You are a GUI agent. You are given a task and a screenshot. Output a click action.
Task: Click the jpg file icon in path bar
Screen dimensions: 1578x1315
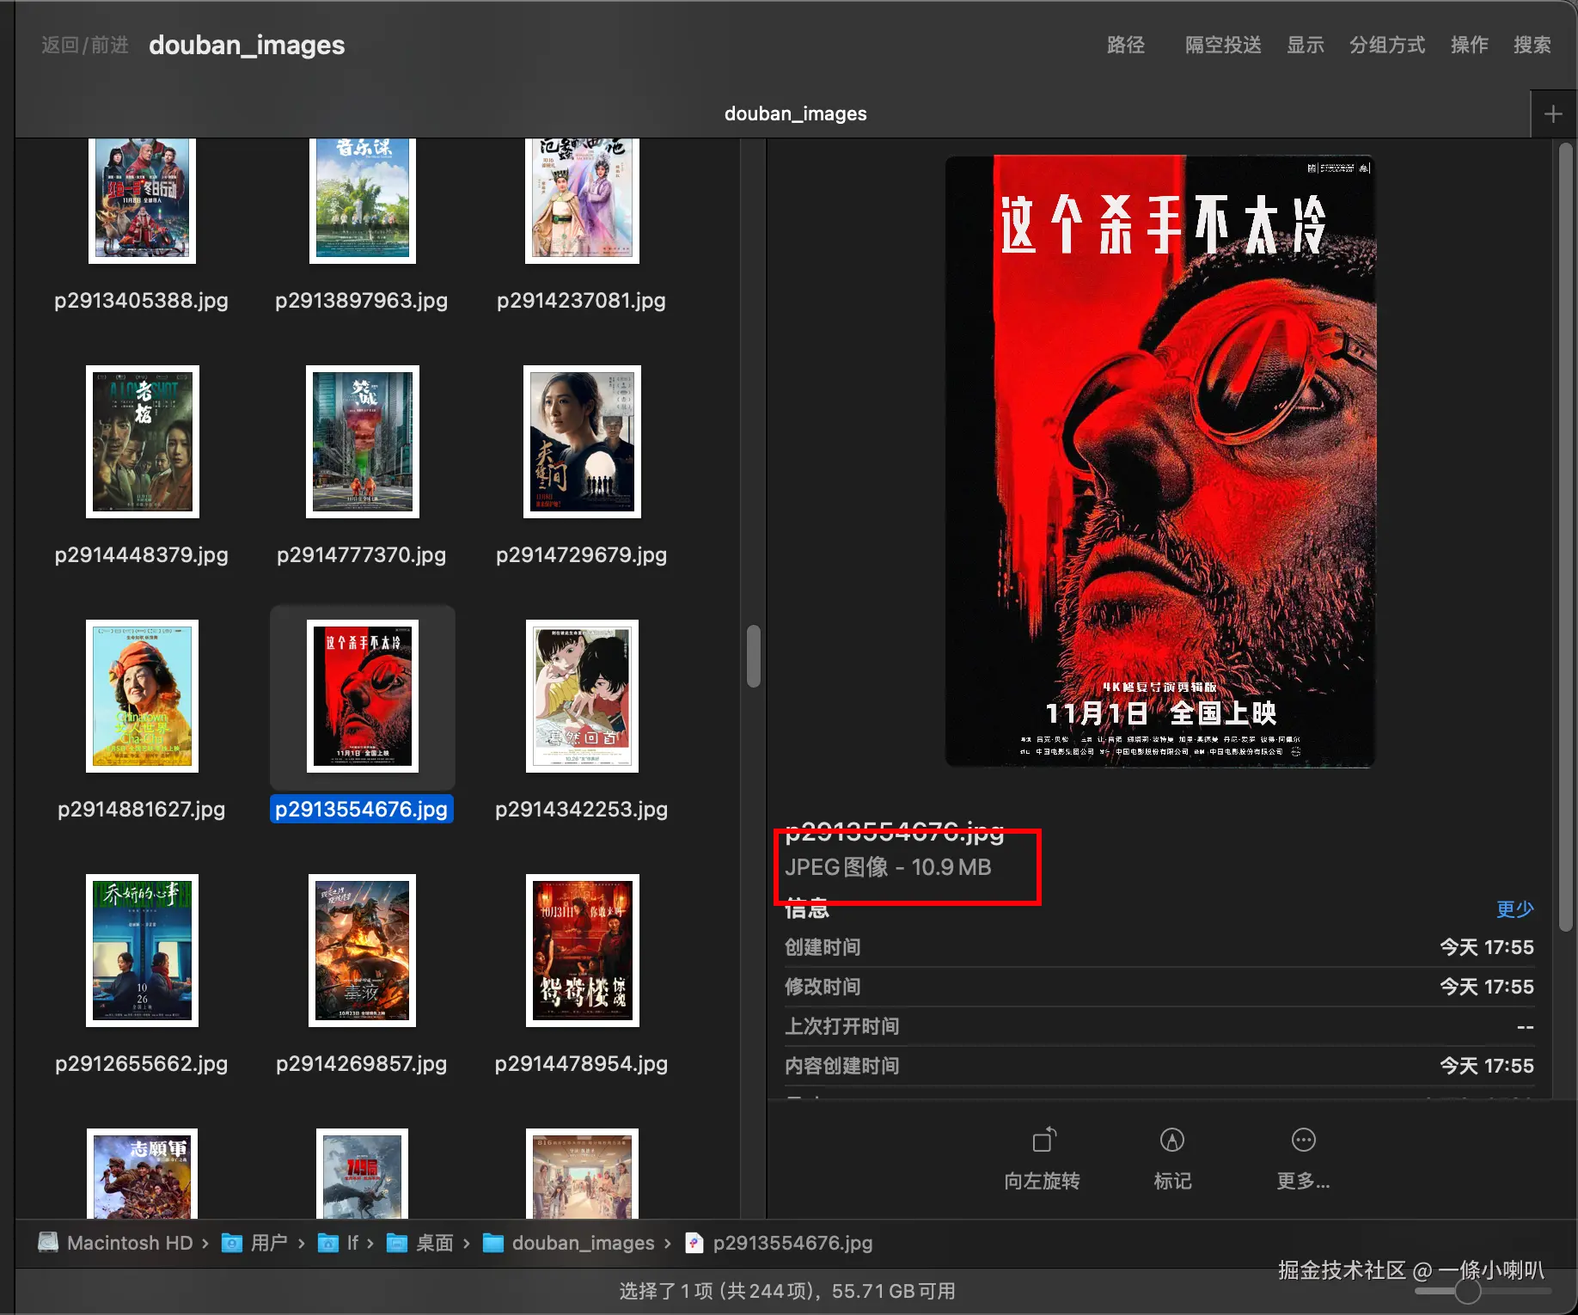[694, 1243]
